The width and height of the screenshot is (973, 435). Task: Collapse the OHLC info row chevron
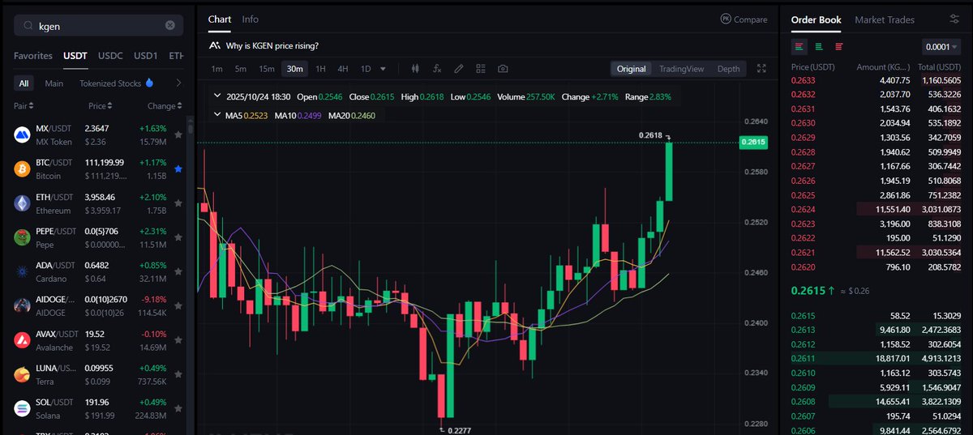coord(217,96)
